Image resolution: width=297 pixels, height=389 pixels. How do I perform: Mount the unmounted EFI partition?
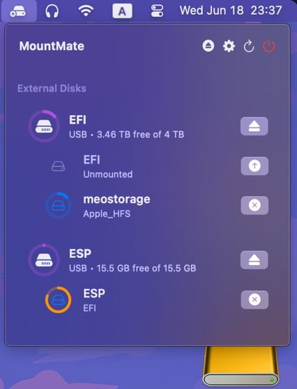click(254, 166)
